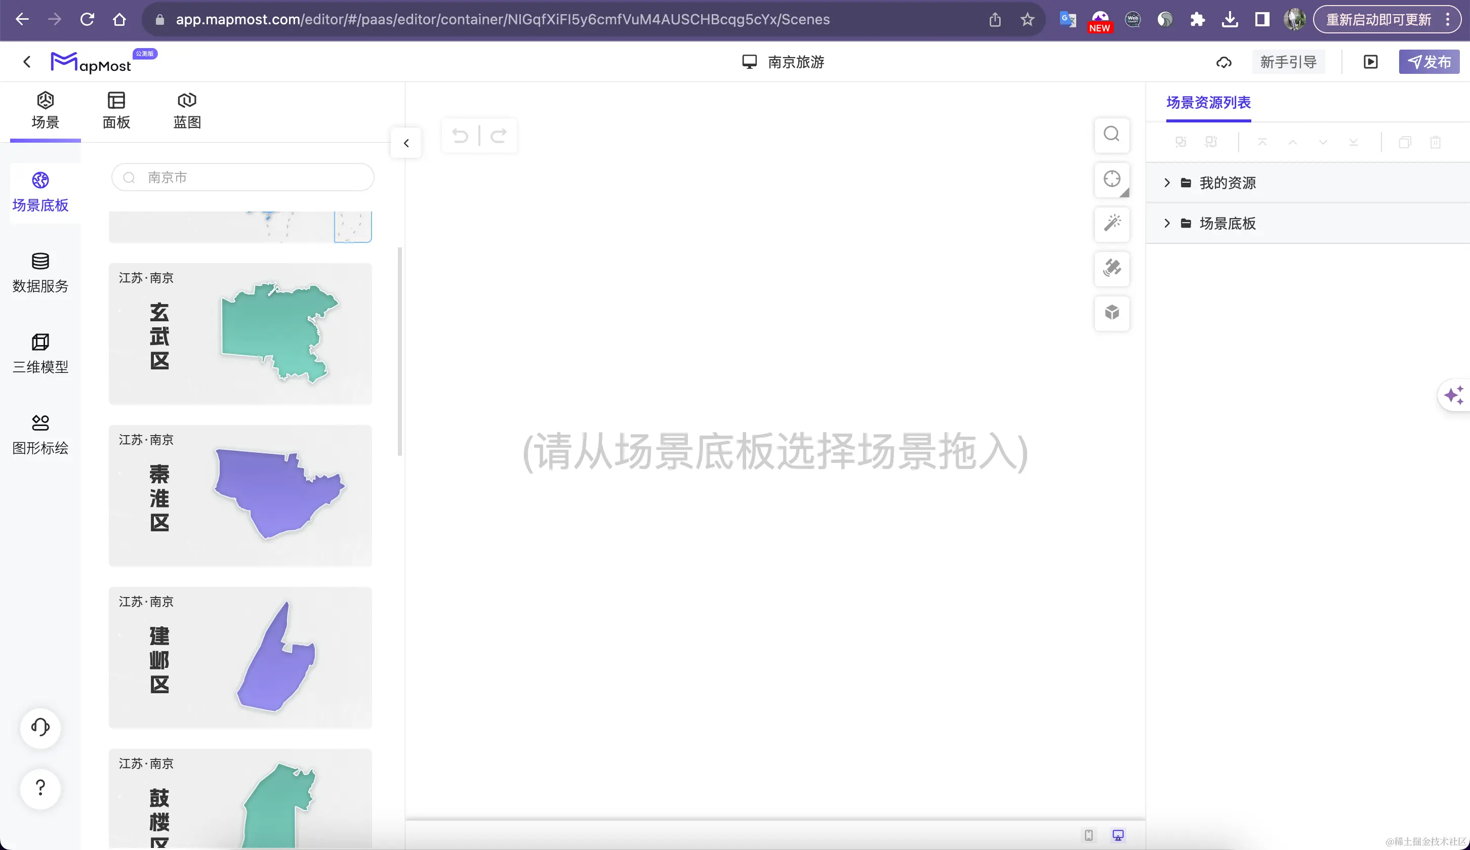Go back using MapMost back arrow

tap(27, 62)
